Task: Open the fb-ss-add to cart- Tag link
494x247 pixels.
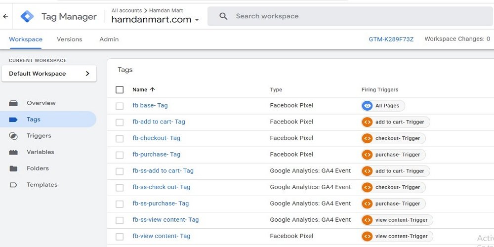Action: 163,171
